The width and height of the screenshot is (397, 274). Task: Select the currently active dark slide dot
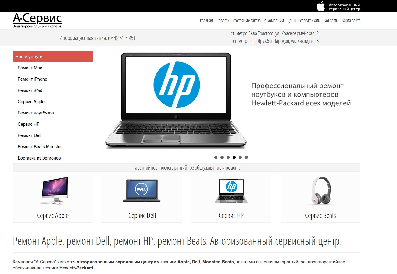click(x=234, y=157)
